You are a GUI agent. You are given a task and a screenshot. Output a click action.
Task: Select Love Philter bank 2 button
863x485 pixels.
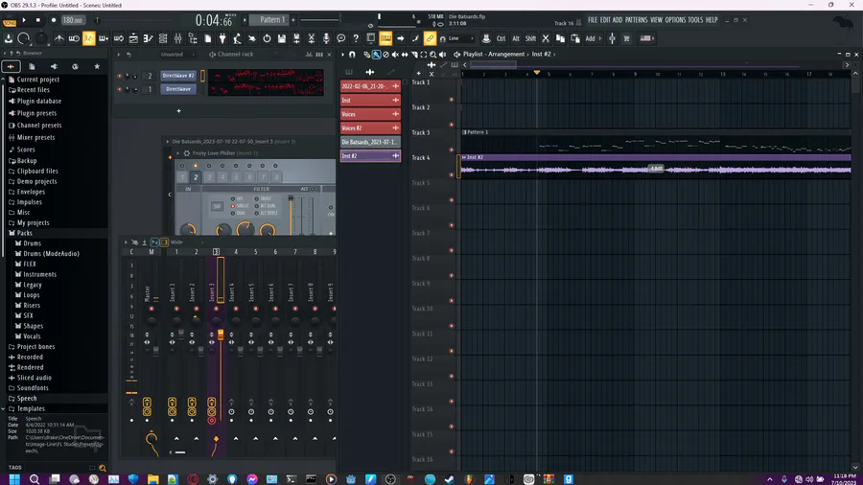[x=196, y=177]
